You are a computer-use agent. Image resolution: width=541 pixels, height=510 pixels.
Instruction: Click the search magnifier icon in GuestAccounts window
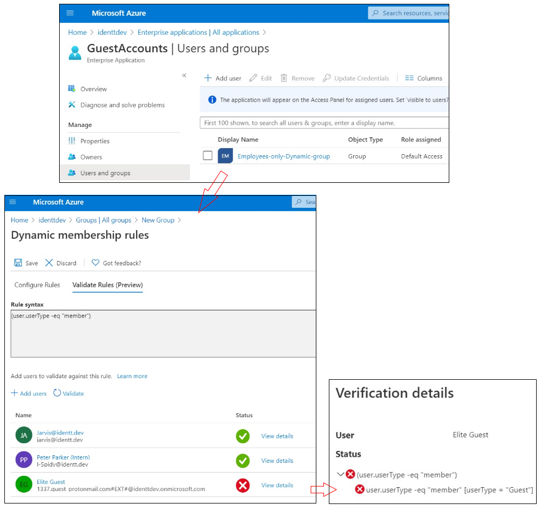pos(375,13)
